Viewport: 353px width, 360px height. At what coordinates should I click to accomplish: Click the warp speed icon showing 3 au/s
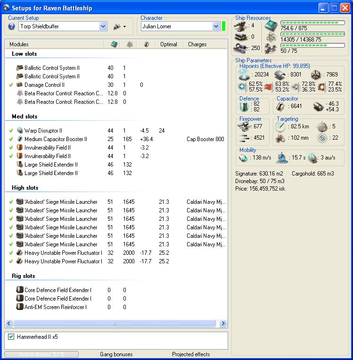pos(312,158)
